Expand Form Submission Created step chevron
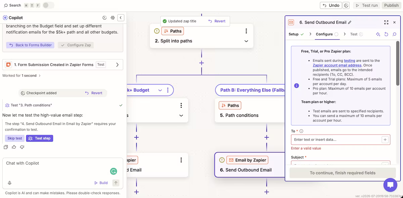Image resolution: width=403 pixels, height=198 pixels. tap(117, 65)
